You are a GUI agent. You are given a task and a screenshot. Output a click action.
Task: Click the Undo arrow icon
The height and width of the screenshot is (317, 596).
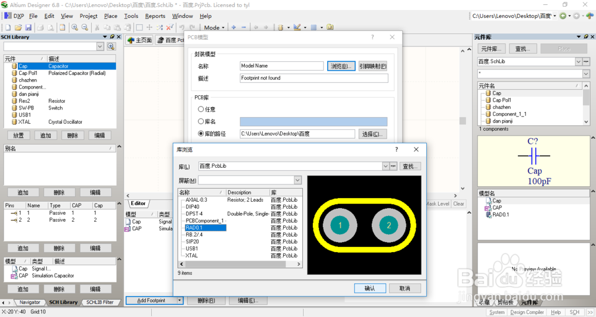click(x=182, y=27)
